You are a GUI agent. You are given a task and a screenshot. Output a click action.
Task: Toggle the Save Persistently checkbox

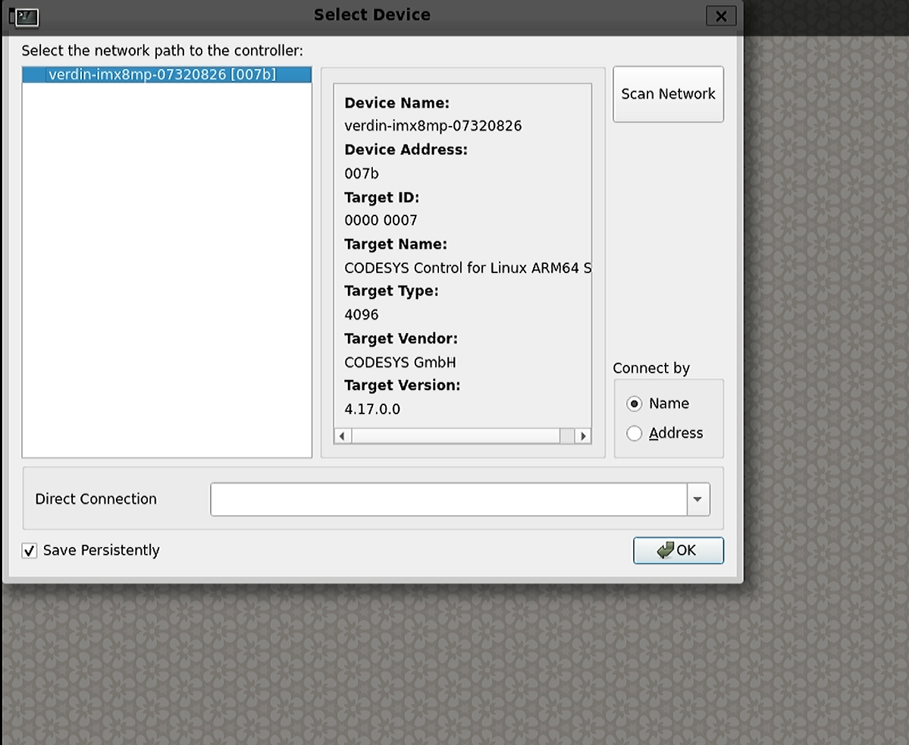30,551
